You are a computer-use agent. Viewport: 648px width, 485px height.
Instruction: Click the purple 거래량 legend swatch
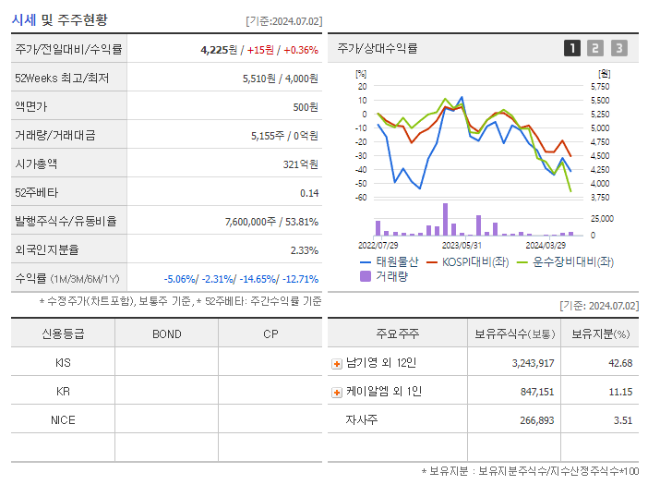click(366, 276)
